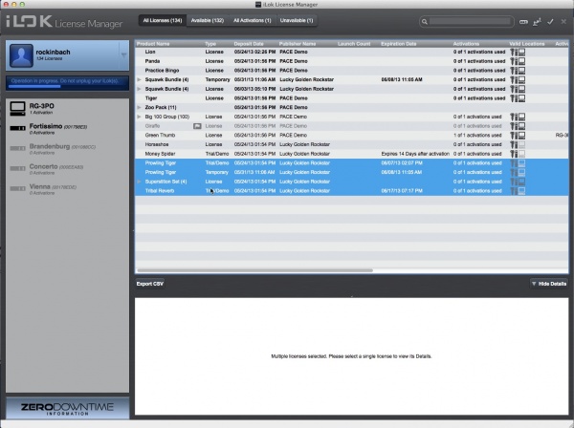The height and width of the screenshot is (428, 574).
Task: Click valid locations icons in Tiger row
Action: click(x=518, y=98)
